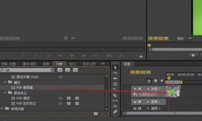
Task: Switch to the 媒体浏览 tab
Action: (29, 64)
